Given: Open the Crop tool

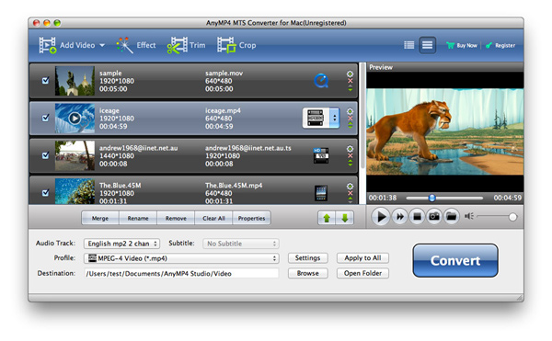Looking at the screenshot, I should click(x=236, y=45).
